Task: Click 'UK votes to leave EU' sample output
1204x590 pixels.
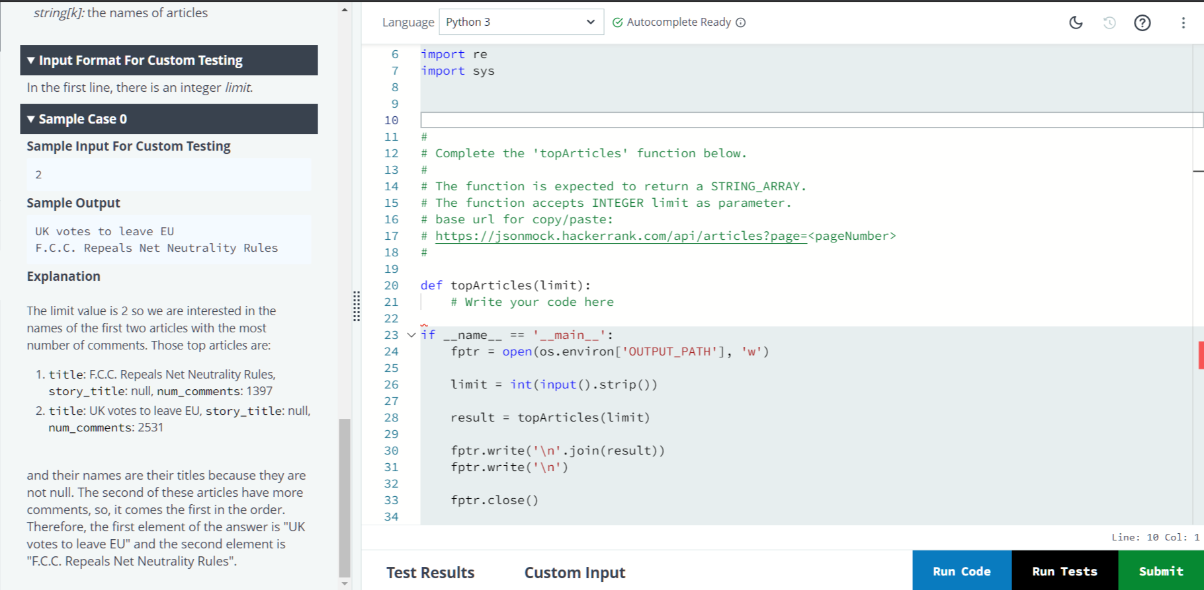Action: tap(105, 231)
